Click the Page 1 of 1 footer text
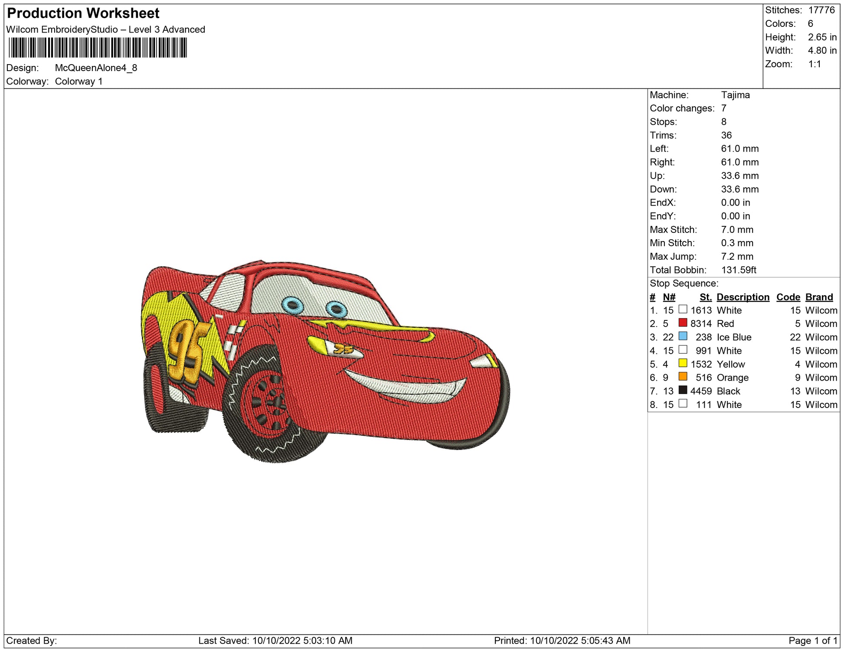 pos(813,640)
